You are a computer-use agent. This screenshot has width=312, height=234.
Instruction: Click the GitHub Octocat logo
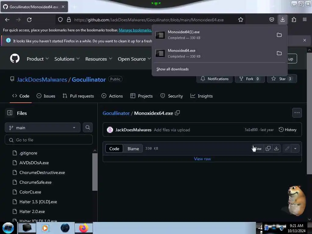pyautogui.click(x=15, y=58)
